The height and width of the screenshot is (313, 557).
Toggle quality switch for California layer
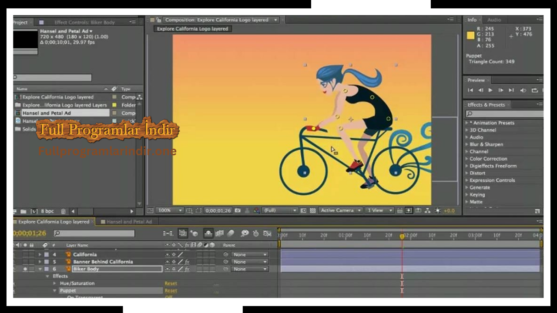(180, 254)
